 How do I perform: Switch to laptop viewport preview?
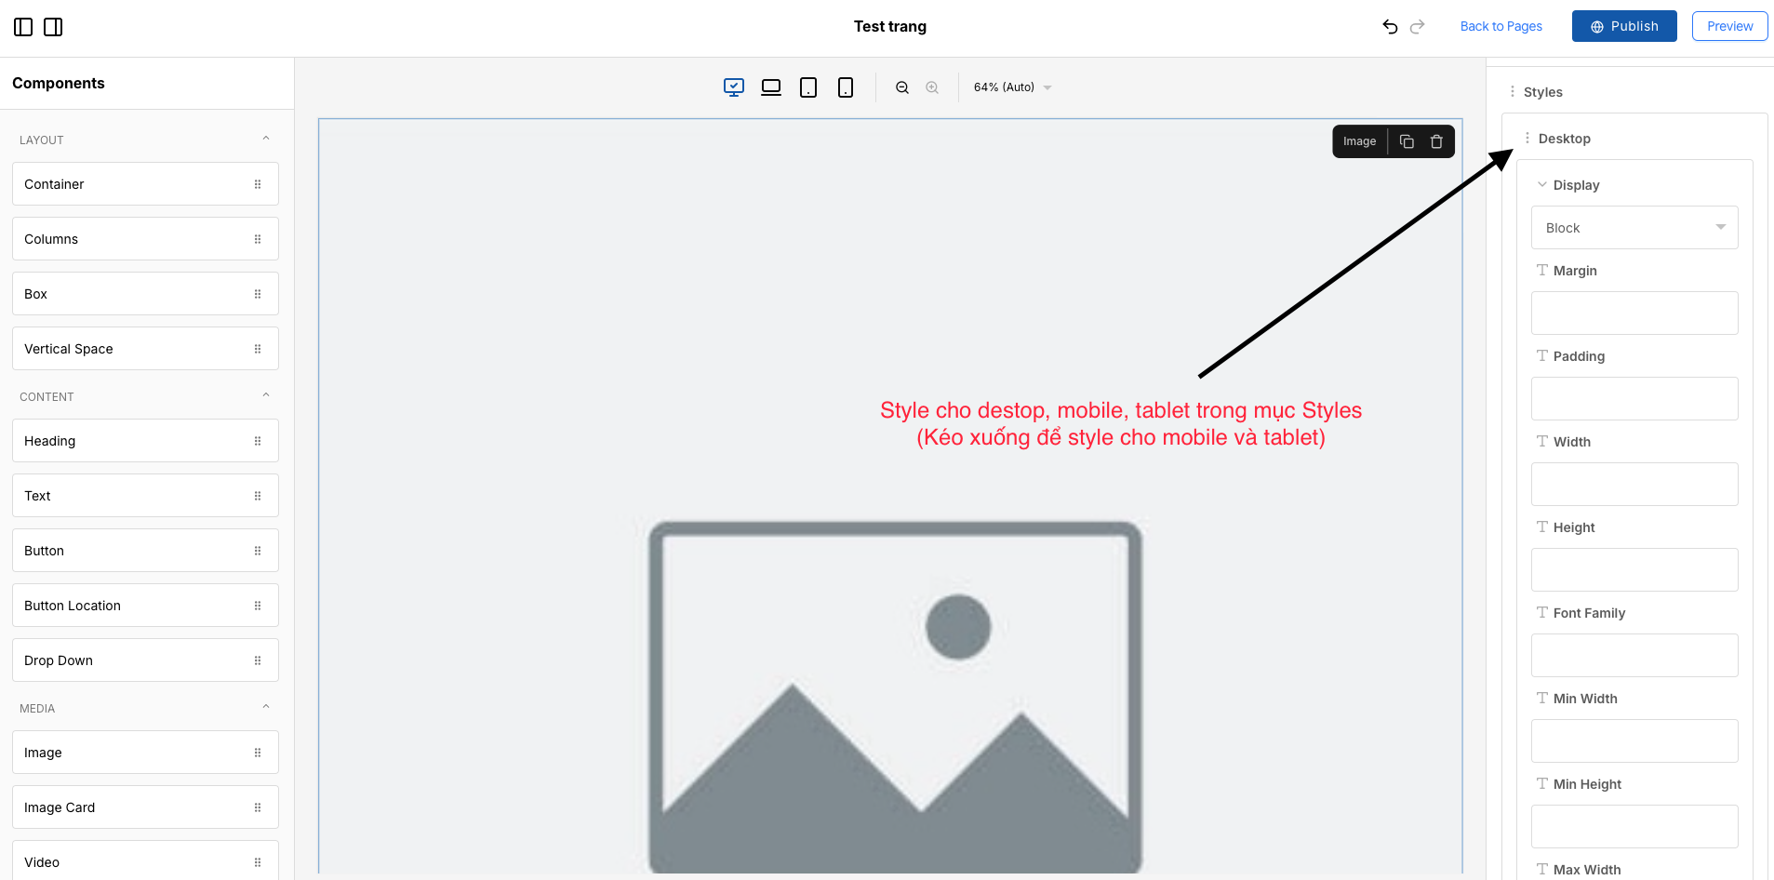pos(770,87)
